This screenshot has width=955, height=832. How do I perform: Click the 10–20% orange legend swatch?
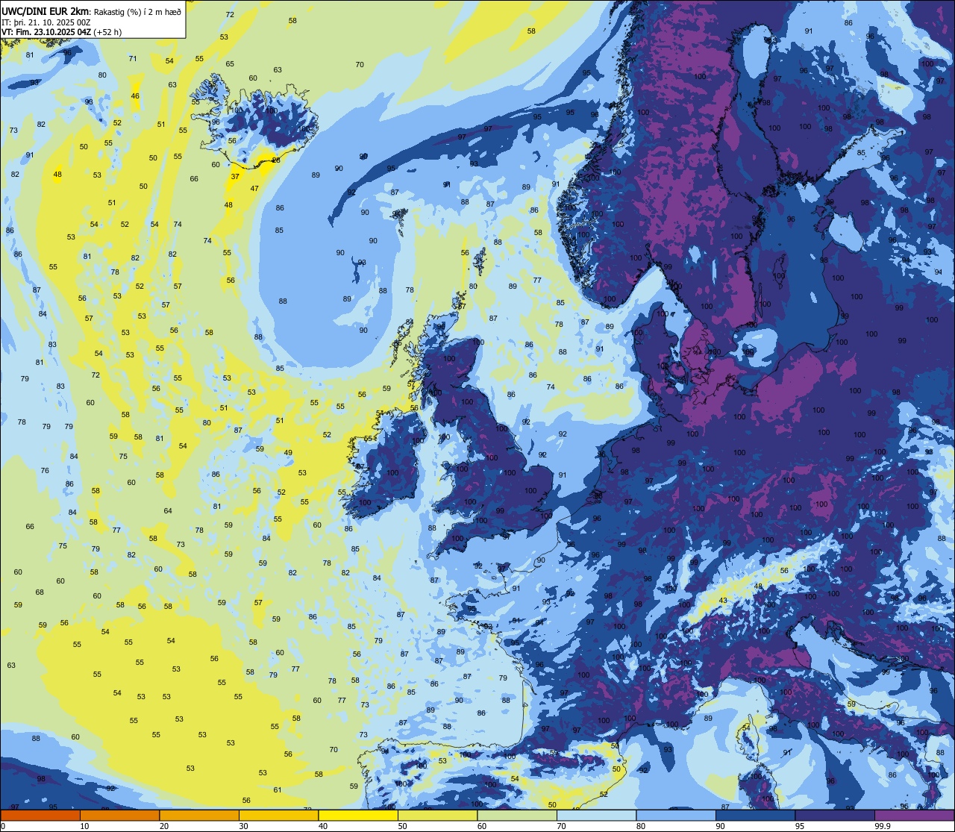tap(119, 815)
